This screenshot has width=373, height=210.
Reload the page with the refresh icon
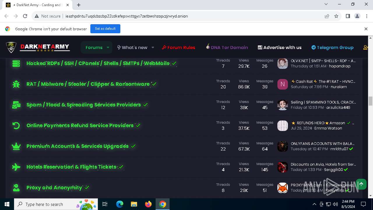click(x=25, y=16)
